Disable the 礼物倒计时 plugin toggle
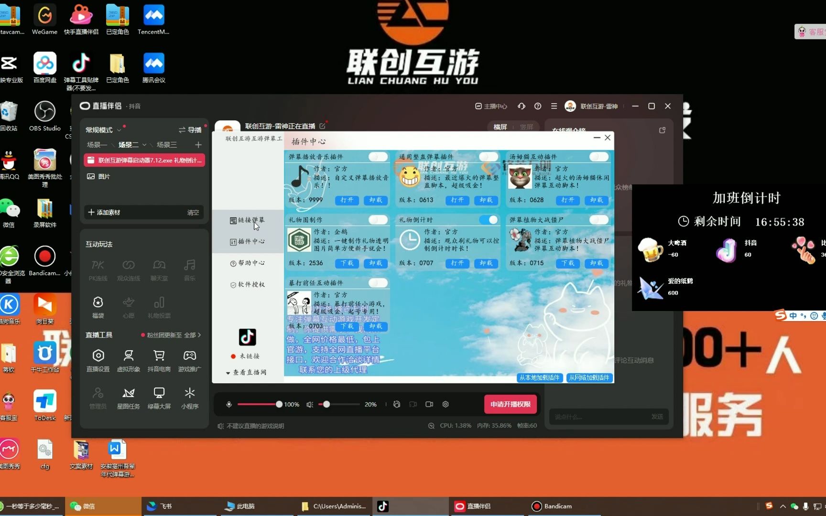Screen dimensions: 826x516 coord(489,220)
